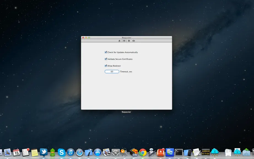The height and width of the screenshot is (159, 254).
Task: Click the eye preview toolbar icon
Action: coord(134,41)
